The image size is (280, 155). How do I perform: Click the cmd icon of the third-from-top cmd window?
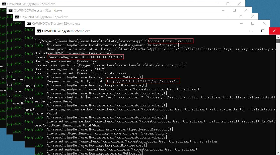(17, 17)
